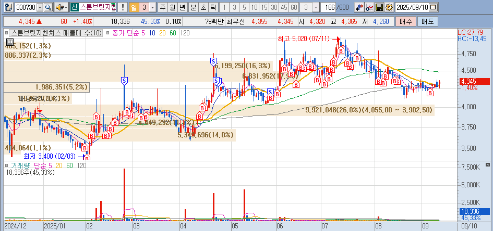Viewport: 493px width, 231px height.
Task: Click the LC:27.79 indicator text
Action: pyautogui.click(x=471, y=32)
